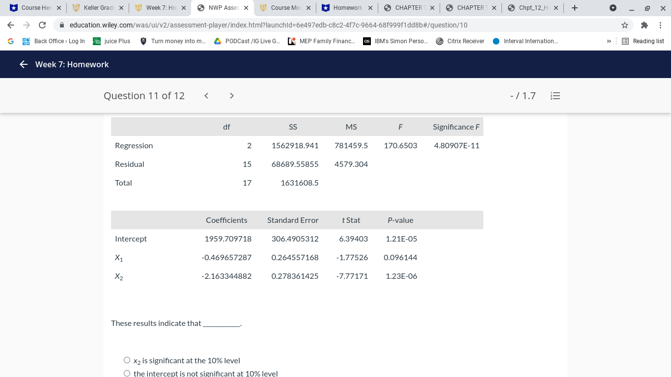Image resolution: width=671 pixels, height=377 pixels.
Task: Click the Intercept coefficient 1959.709718
Action: (228, 239)
